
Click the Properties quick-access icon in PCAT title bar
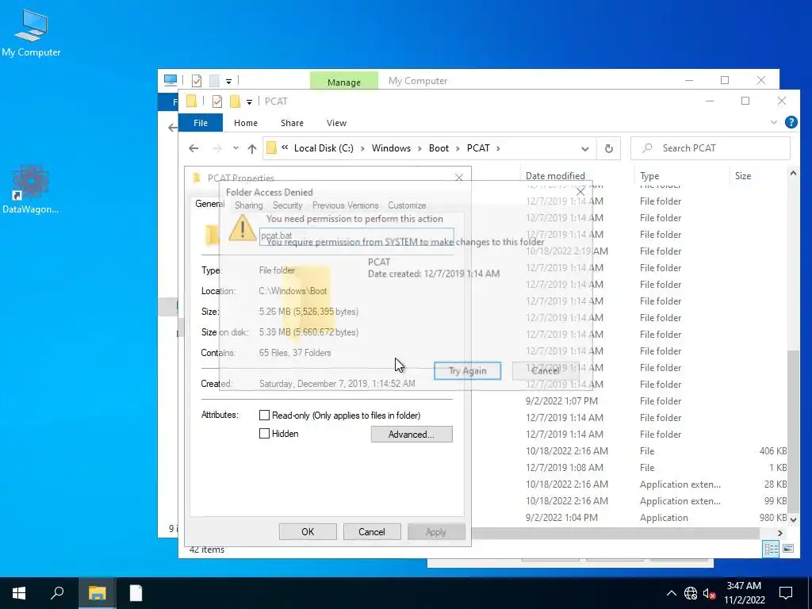(217, 101)
